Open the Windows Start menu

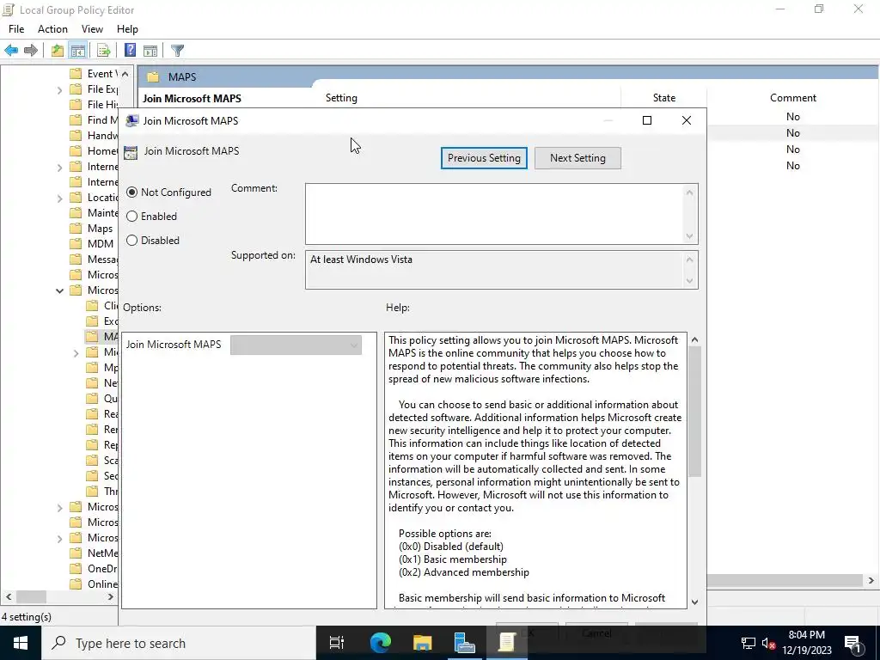[x=21, y=643]
